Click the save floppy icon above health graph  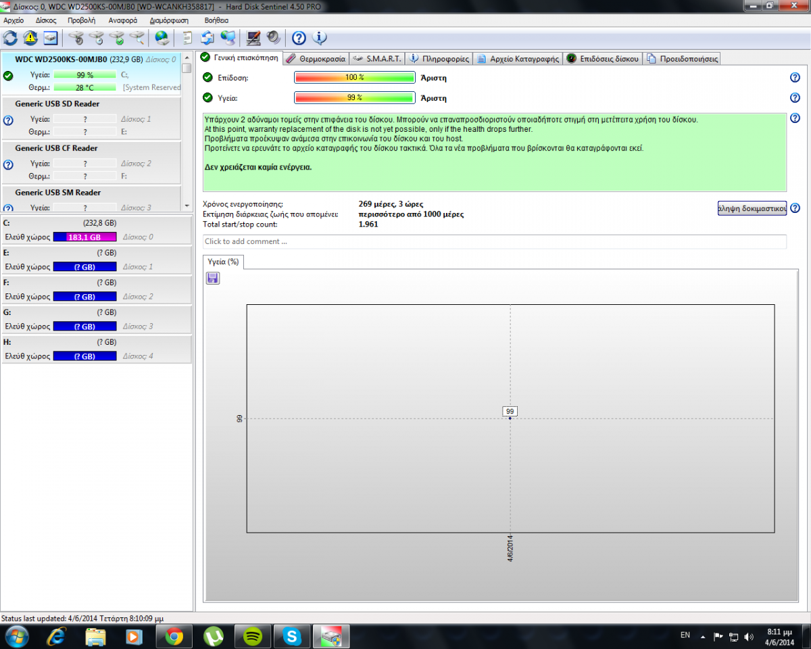[x=213, y=279]
